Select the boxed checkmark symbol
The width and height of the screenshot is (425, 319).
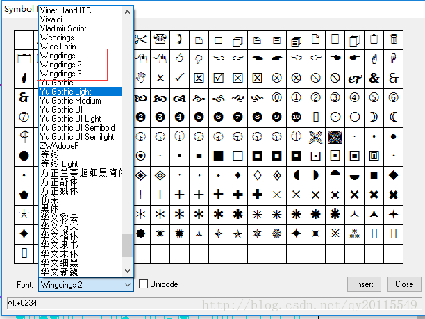pos(219,78)
